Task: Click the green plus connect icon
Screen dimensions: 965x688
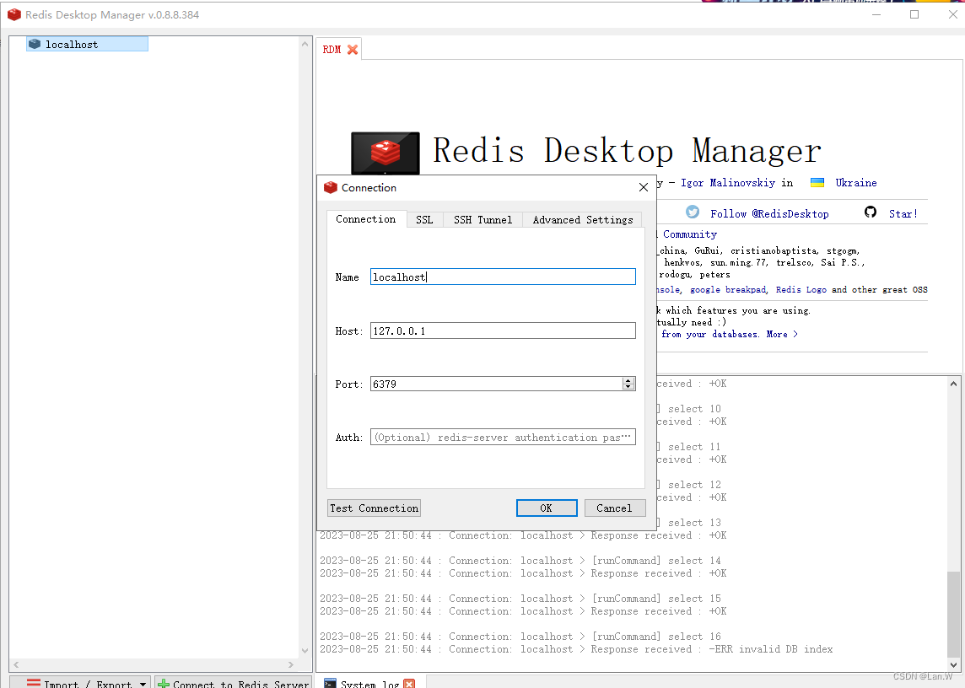Action: (x=164, y=684)
